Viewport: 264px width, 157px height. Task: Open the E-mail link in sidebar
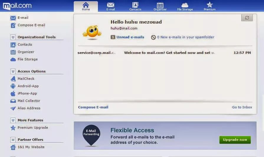point(23,18)
